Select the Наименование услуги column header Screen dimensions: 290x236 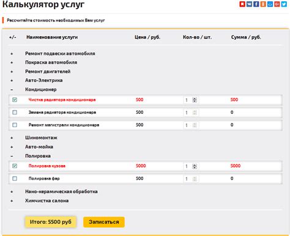point(52,37)
